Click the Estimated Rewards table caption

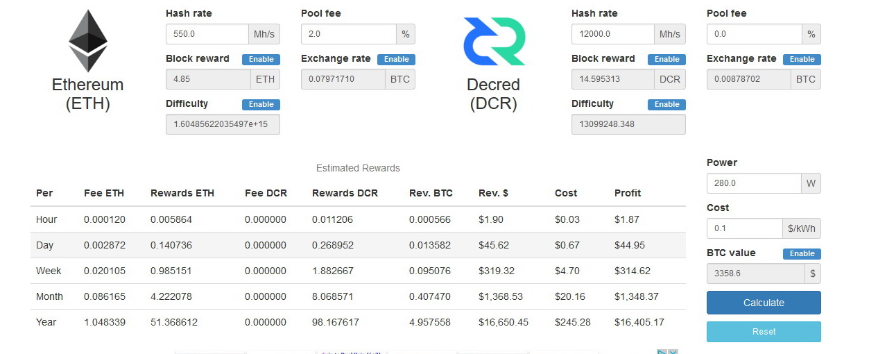pos(358,168)
